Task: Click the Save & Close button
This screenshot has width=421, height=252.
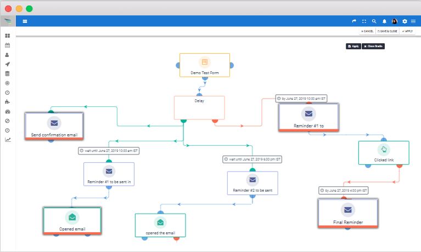Action: pos(388,31)
